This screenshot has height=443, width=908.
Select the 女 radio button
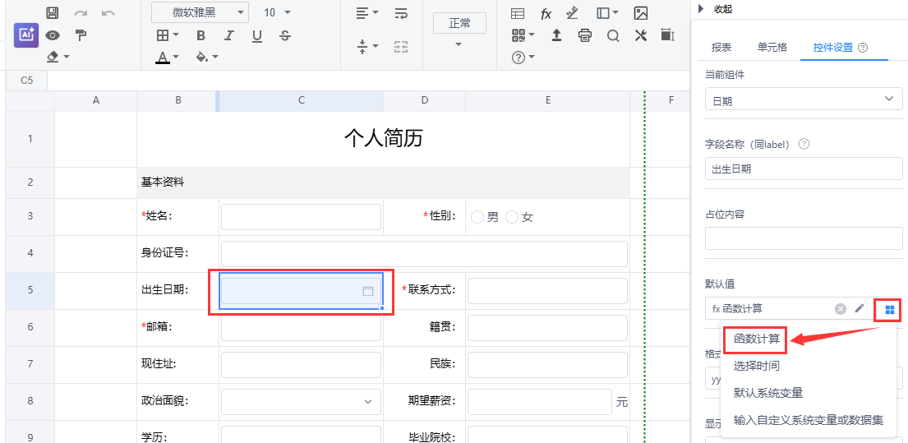click(x=512, y=217)
